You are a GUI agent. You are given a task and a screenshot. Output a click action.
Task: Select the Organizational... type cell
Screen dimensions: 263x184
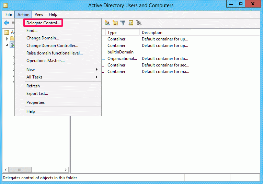click(x=122, y=59)
